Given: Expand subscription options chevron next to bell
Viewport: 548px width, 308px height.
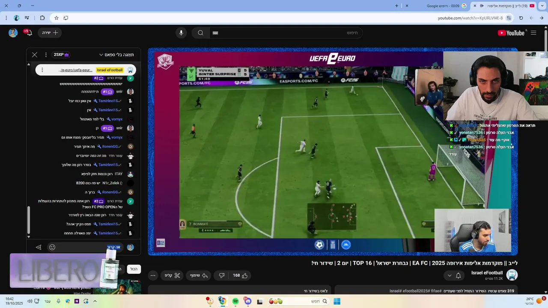Looking at the screenshot, I should [450, 275].
